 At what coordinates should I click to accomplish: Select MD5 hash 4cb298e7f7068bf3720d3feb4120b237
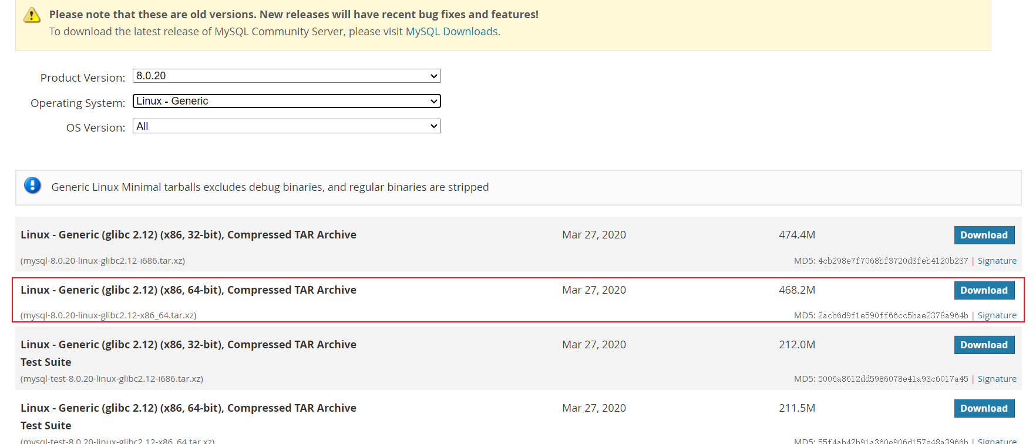click(x=893, y=261)
